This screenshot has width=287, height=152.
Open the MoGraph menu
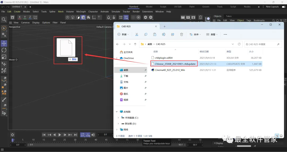(81, 11)
